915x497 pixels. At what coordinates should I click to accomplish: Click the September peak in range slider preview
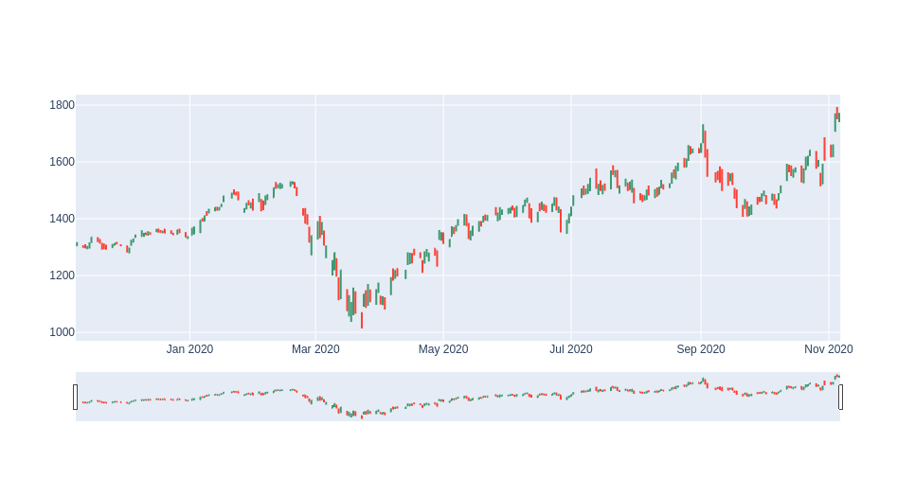point(703,382)
